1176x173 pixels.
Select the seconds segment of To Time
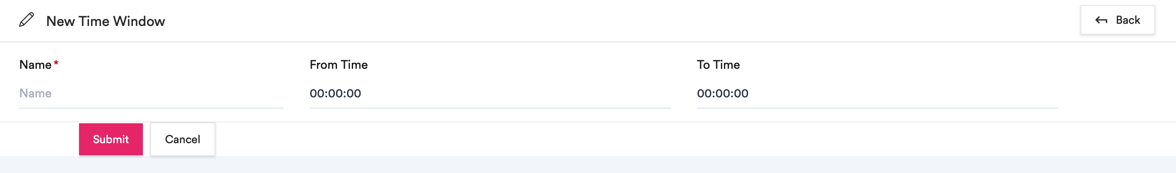(x=741, y=93)
